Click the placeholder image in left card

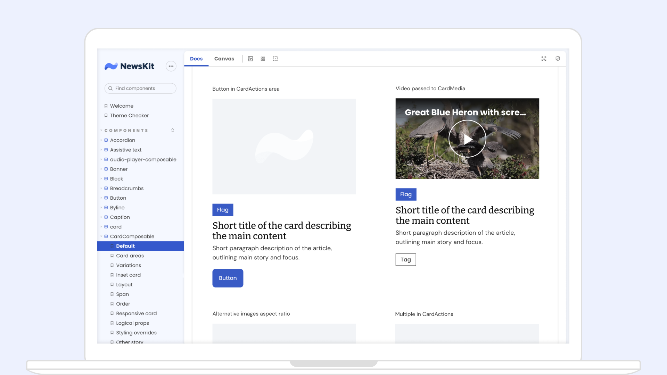click(284, 147)
